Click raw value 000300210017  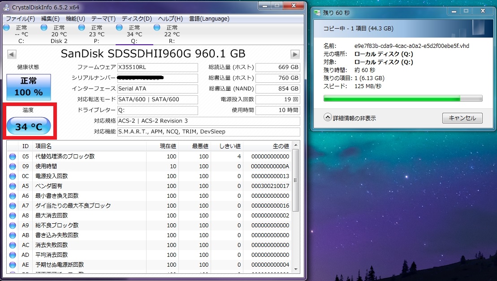(270, 186)
